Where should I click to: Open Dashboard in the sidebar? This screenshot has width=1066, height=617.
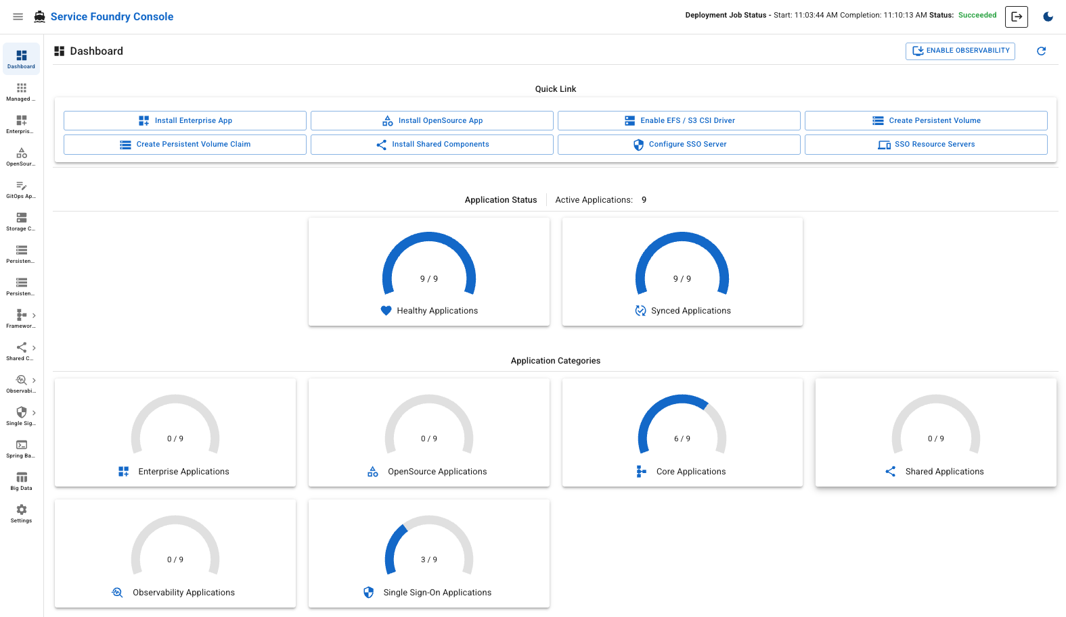click(22, 59)
